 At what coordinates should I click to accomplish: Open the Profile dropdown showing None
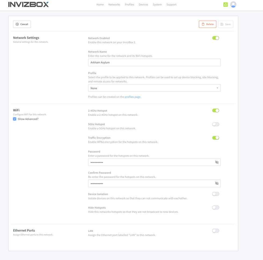(x=154, y=88)
